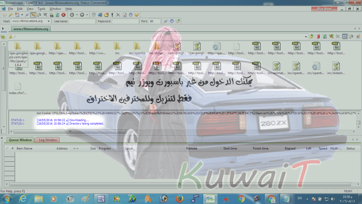Click the New Folder toolbar icon
This screenshot has height=204, width=362.
(x=106, y=15)
